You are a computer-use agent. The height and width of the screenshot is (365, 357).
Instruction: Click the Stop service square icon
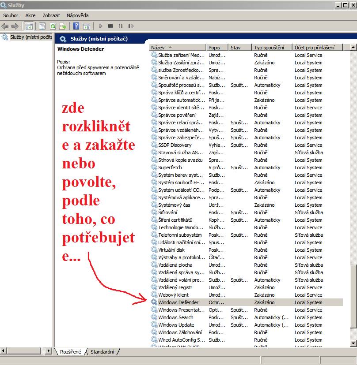(x=110, y=26)
